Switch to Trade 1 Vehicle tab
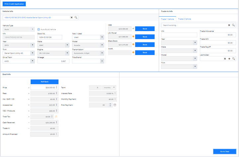Image resolution: width=239 pixels, height=157 pixels. (167, 19)
